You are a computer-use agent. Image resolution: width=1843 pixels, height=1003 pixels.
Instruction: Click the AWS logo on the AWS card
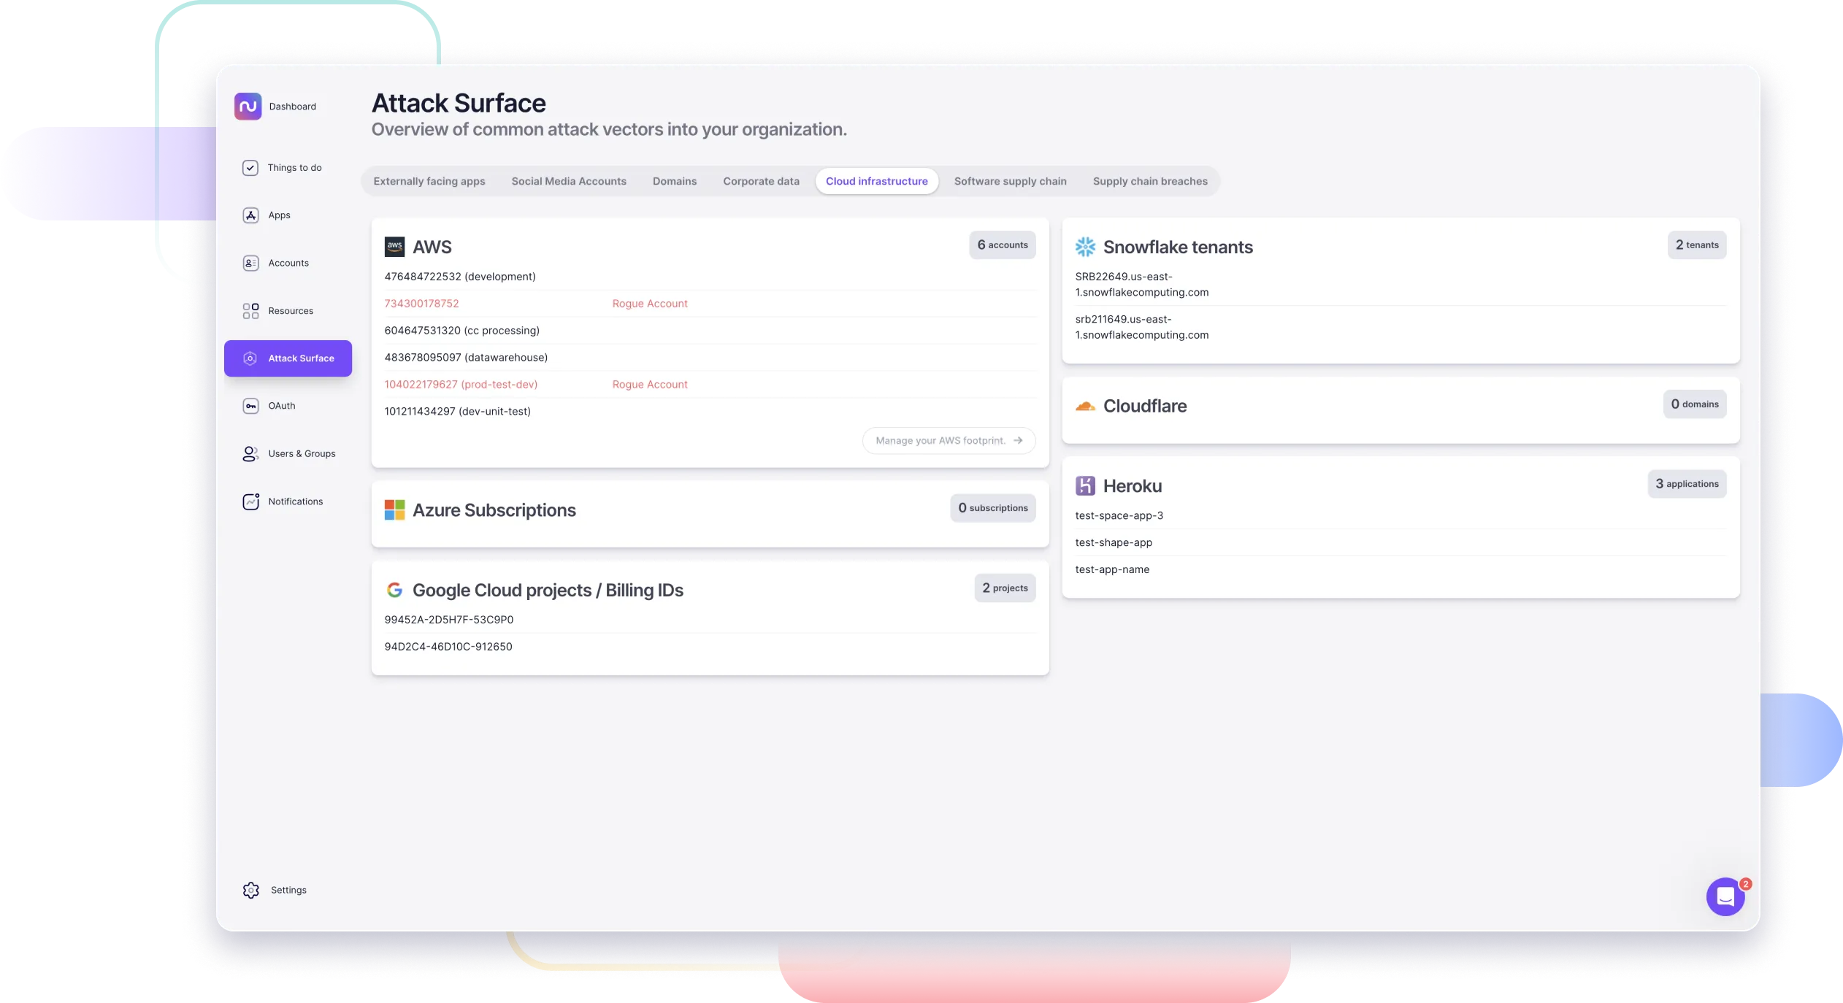(x=396, y=247)
